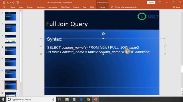Click Next Slide double-arrow button

coord(182,94)
